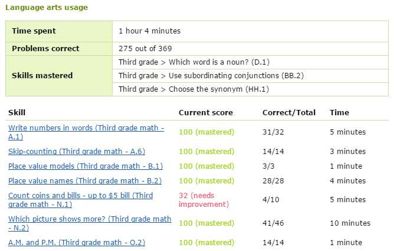Viewport: 394px width, 251px height.
Task: Open Place value models B.1 link
Action: 86,166
